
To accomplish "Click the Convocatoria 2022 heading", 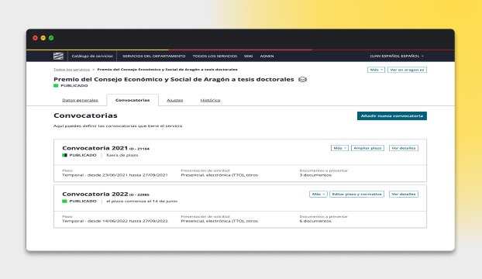I will coord(95,195).
